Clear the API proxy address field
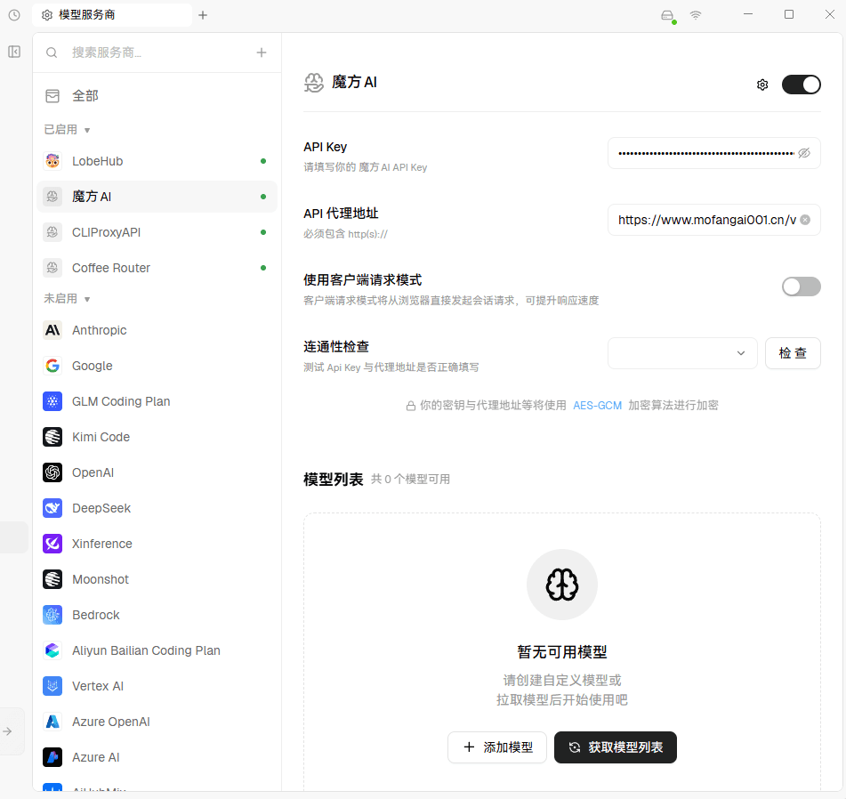The height and width of the screenshot is (799, 846). click(x=805, y=220)
